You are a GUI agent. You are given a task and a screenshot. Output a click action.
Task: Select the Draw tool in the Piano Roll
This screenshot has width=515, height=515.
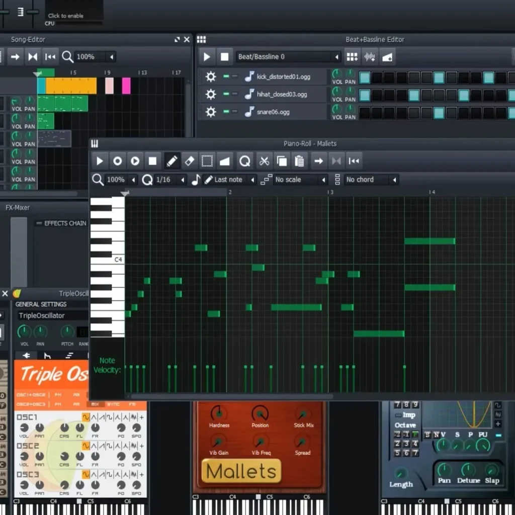pos(171,160)
